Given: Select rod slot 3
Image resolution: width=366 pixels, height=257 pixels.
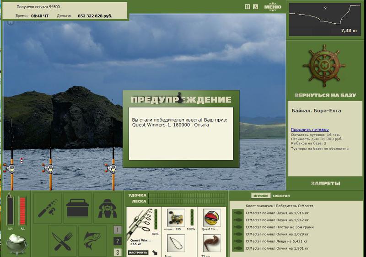Looking at the screenshot, I should tap(118, 252).
